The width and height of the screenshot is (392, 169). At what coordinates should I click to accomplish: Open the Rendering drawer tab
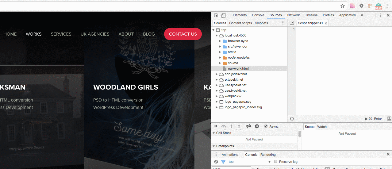coord(268,155)
